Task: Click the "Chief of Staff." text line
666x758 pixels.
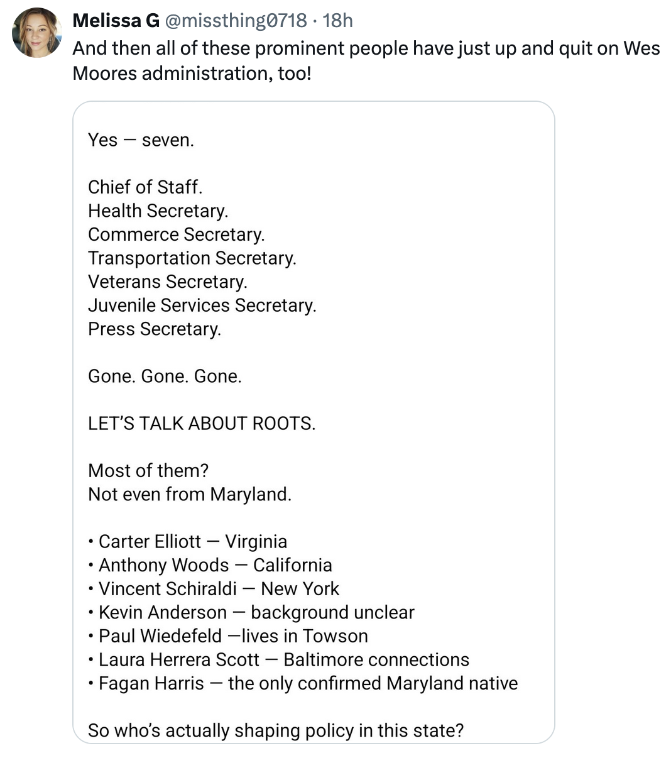Action: [x=145, y=187]
